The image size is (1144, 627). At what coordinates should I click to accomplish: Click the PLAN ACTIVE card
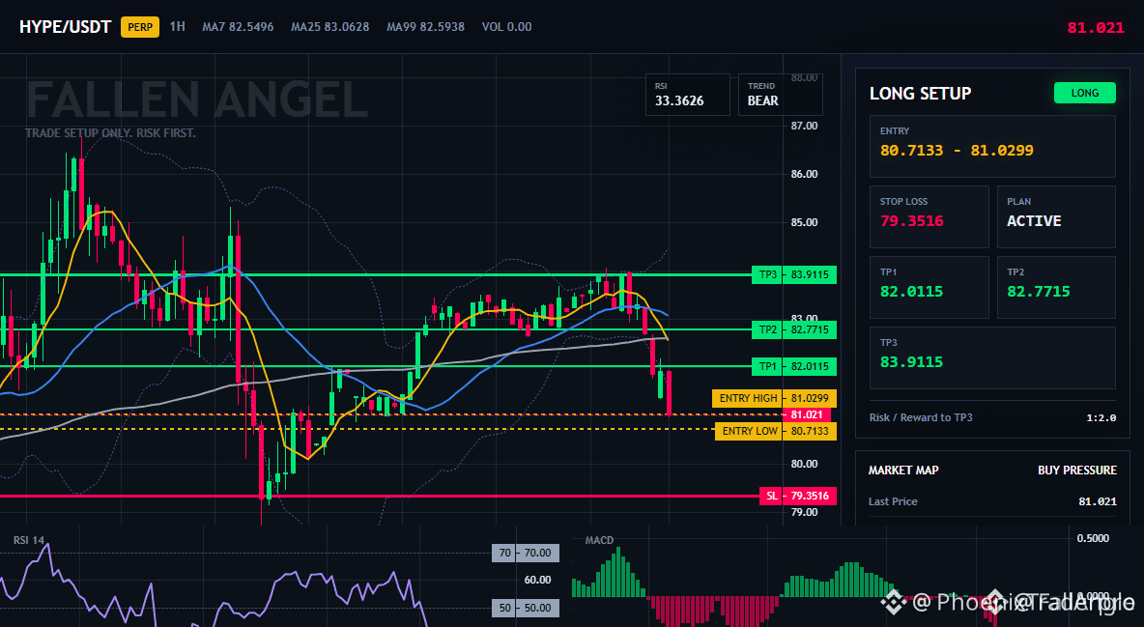click(x=1056, y=216)
